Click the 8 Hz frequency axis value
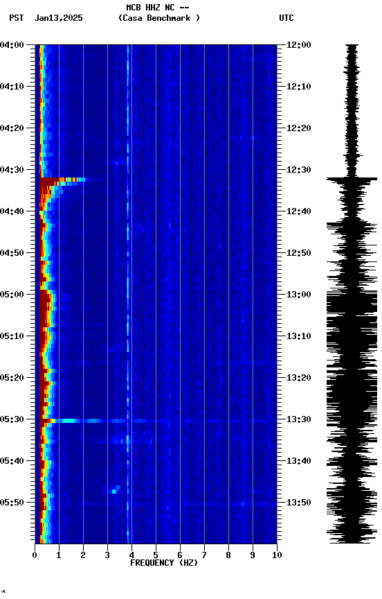Image resolution: width=382 pixels, height=599 pixels. click(x=228, y=555)
